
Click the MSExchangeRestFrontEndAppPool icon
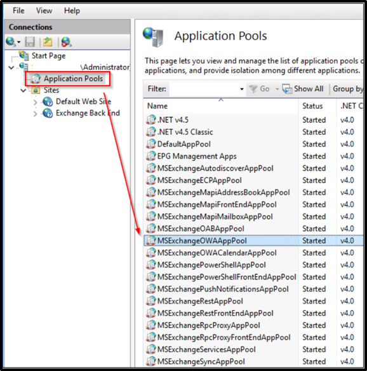point(151,313)
